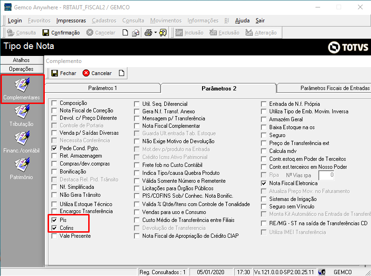Screen dimensions: 371x276
Task: Enable the Composição checkbox
Action: [x=55, y=103]
